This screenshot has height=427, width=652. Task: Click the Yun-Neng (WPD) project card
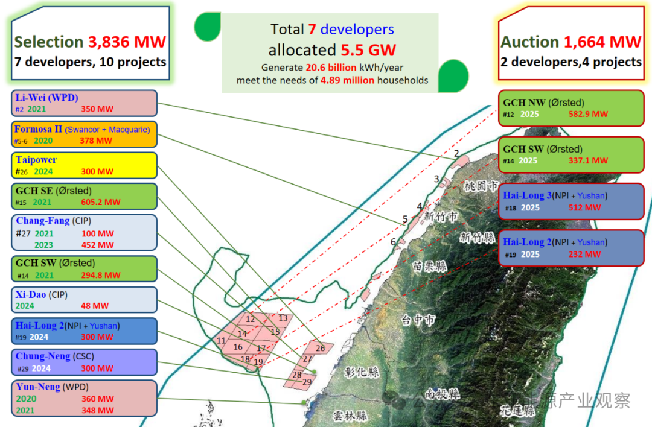pyautogui.click(x=84, y=398)
